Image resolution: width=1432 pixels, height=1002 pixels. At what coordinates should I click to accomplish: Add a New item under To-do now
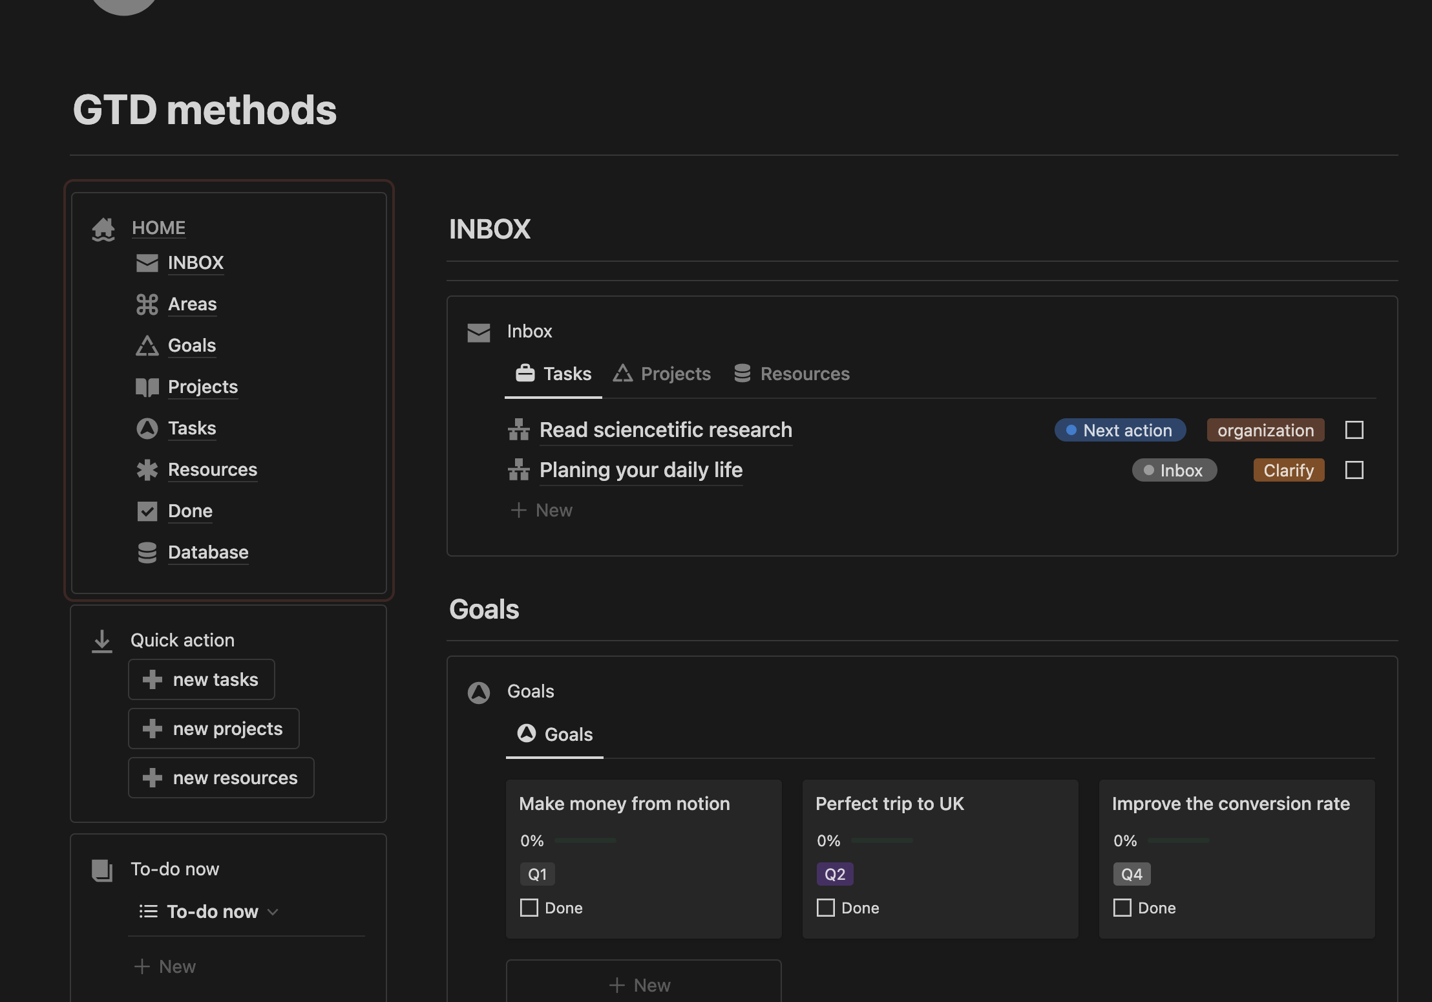point(165,966)
